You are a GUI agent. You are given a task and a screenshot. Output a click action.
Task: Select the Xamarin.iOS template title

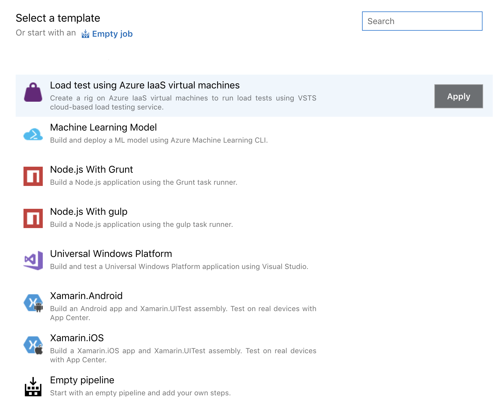77,338
